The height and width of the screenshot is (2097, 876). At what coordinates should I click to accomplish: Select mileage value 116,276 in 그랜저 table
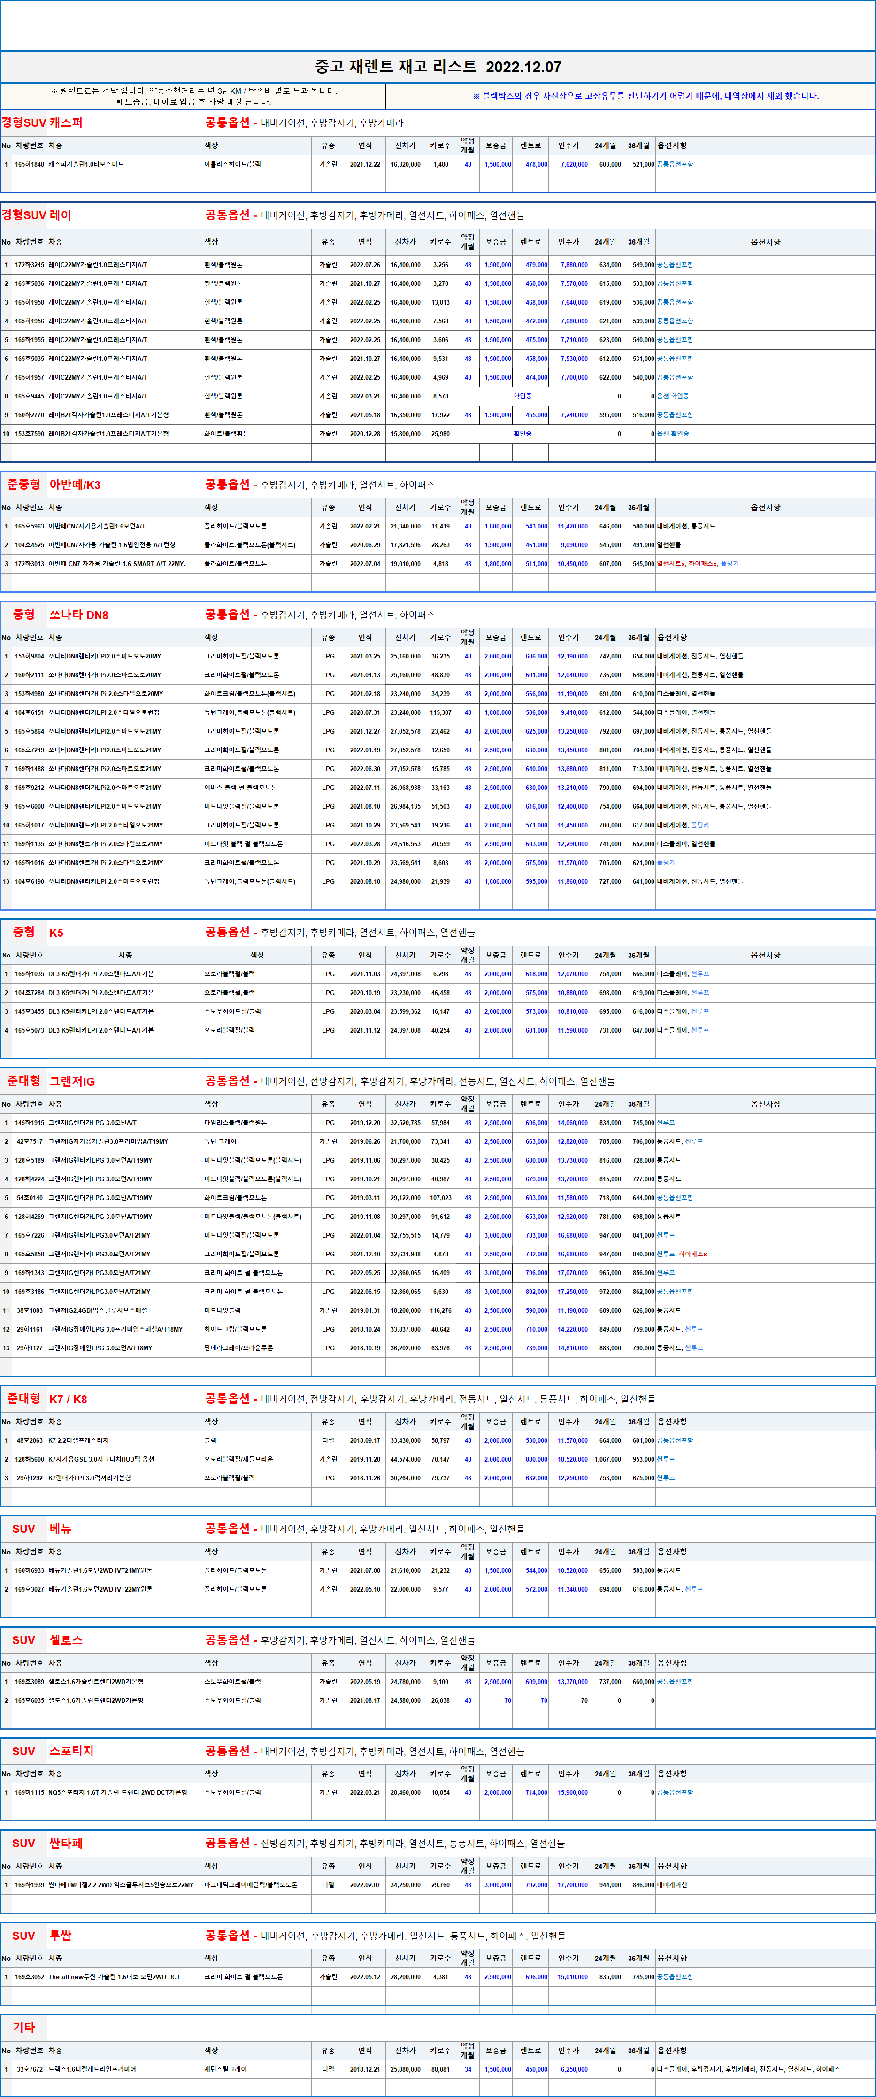point(439,1310)
